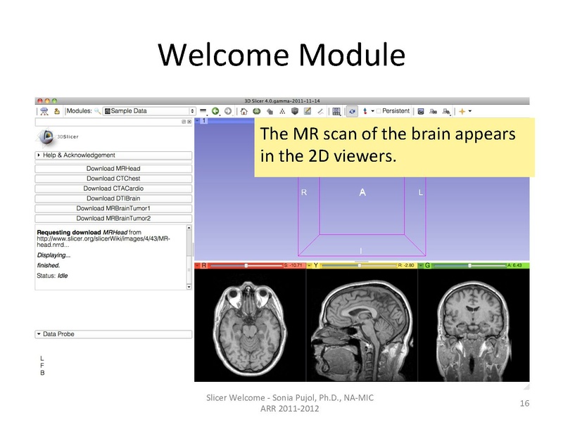Click the yellow slice offset slider
The image size is (563, 422).
coord(359,266)
